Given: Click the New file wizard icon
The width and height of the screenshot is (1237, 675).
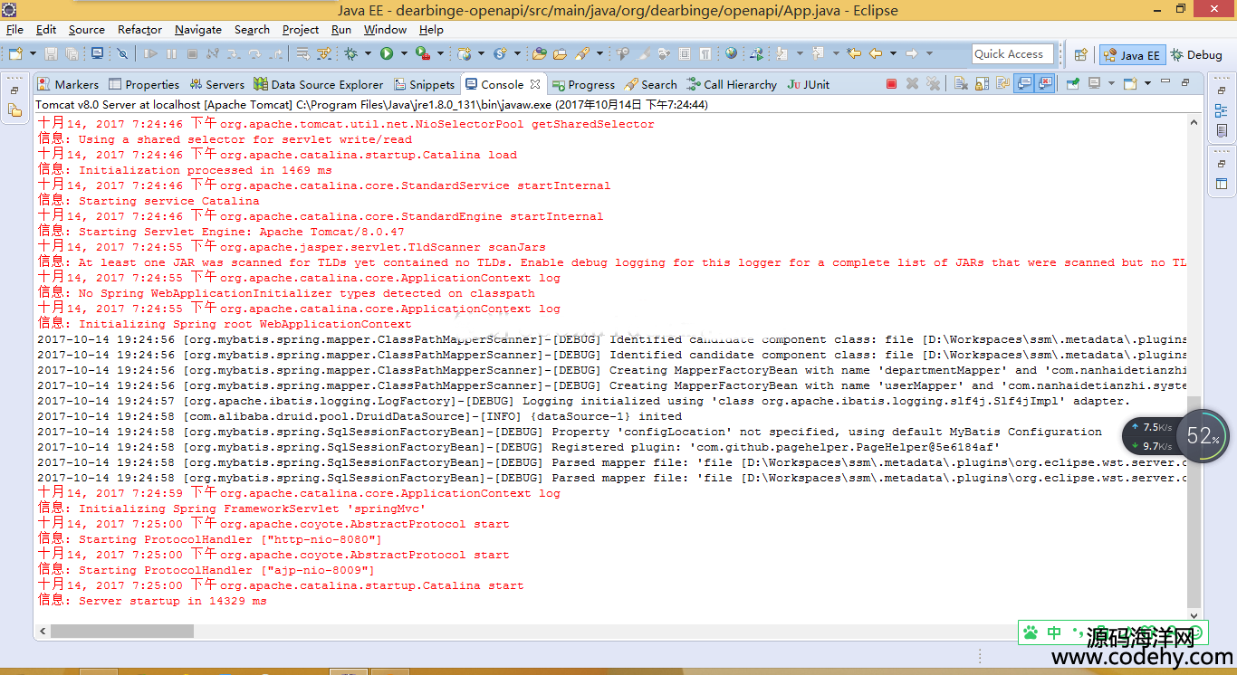Looking at the screenshot, I should (15, 53).
